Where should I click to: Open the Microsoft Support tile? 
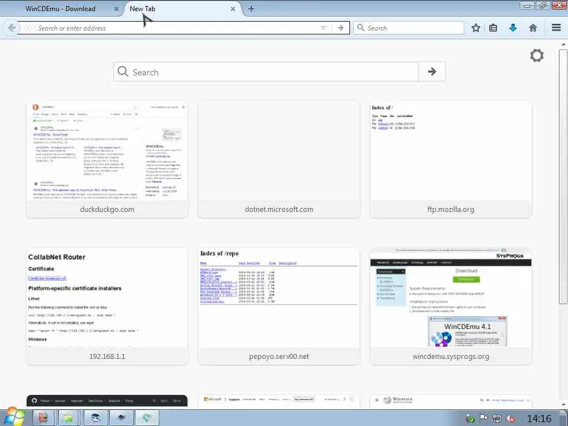pos(279,401)
